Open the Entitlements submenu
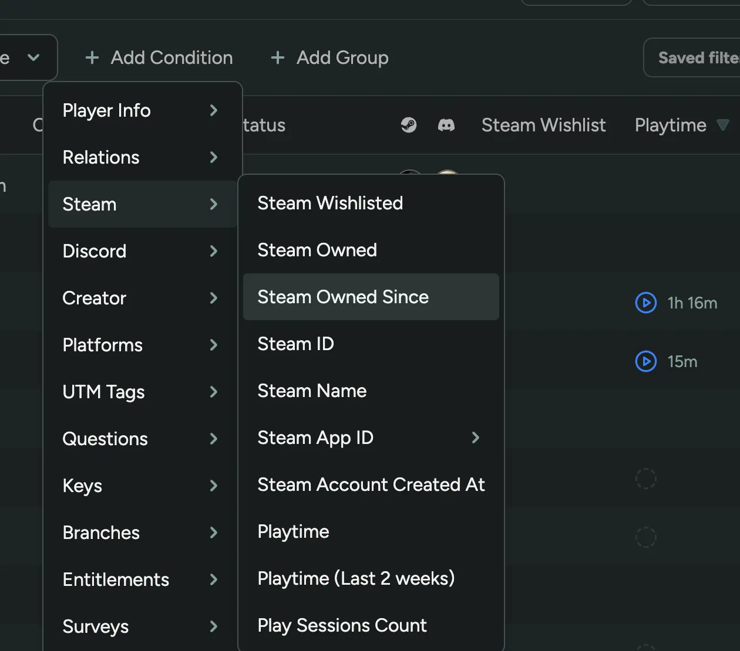The image size is (740, 651). click(x=116, y=579)
